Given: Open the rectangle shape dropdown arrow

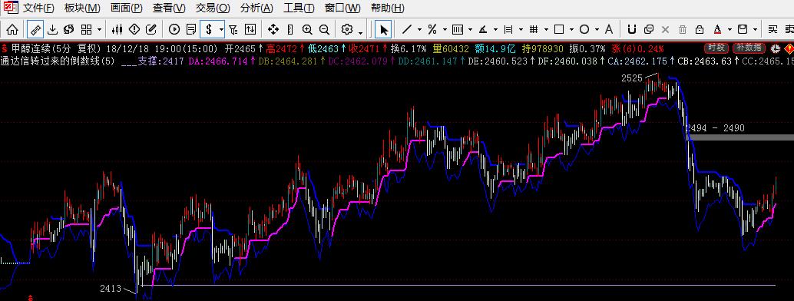Looking at the screenshot, I should [x=571, y=30].
